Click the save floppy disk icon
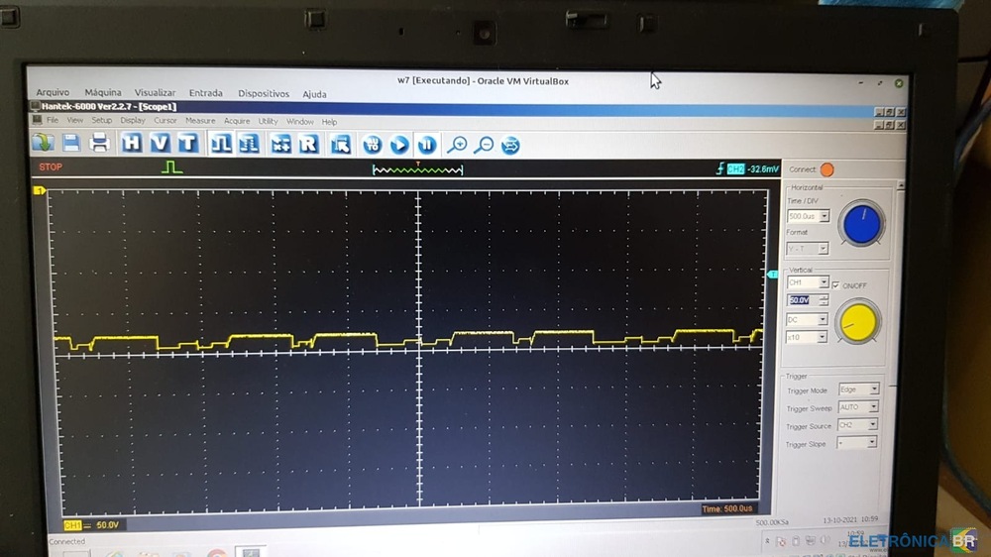The height and width of the screenshot is (557, 991). click(70, 143)
